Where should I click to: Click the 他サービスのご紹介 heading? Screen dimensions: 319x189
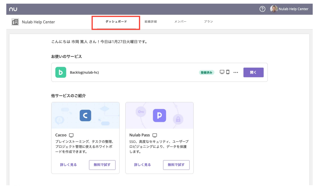[69, 96]
